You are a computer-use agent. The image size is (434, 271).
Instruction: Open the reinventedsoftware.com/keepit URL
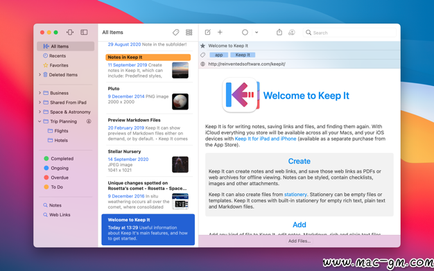coord(247,64)
